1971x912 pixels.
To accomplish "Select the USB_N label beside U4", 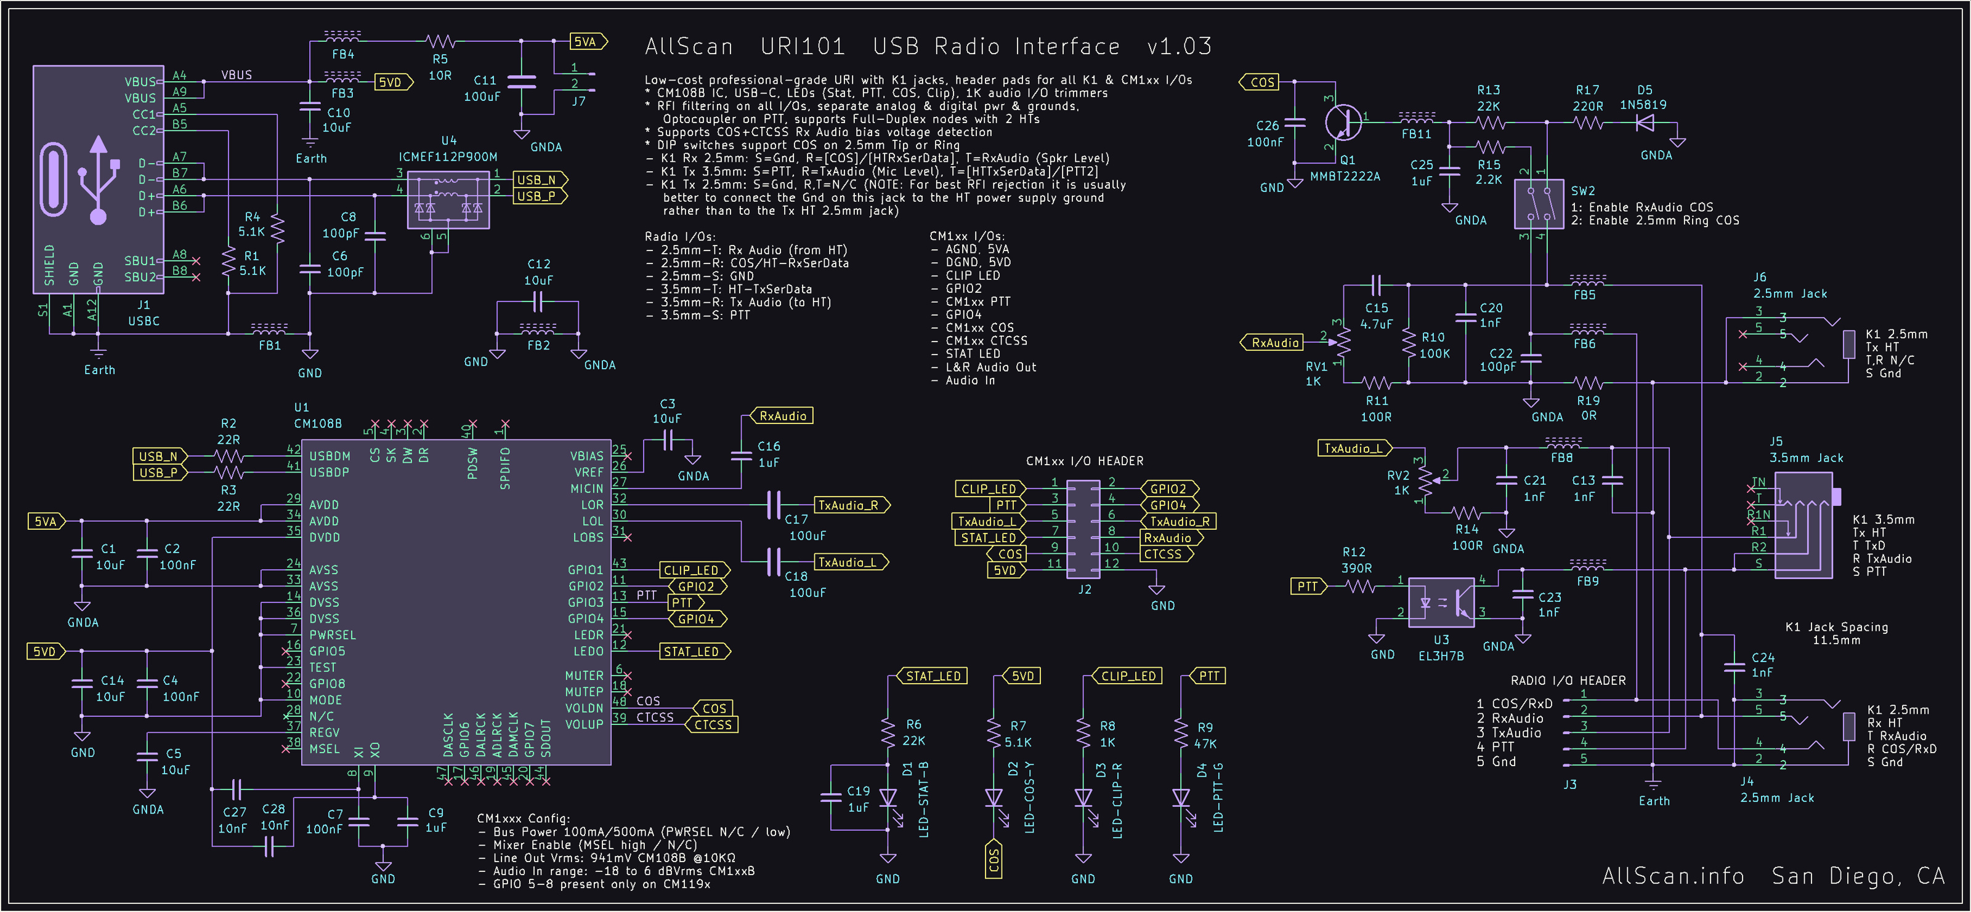I will pyautogui.click(x=540, y=180).
